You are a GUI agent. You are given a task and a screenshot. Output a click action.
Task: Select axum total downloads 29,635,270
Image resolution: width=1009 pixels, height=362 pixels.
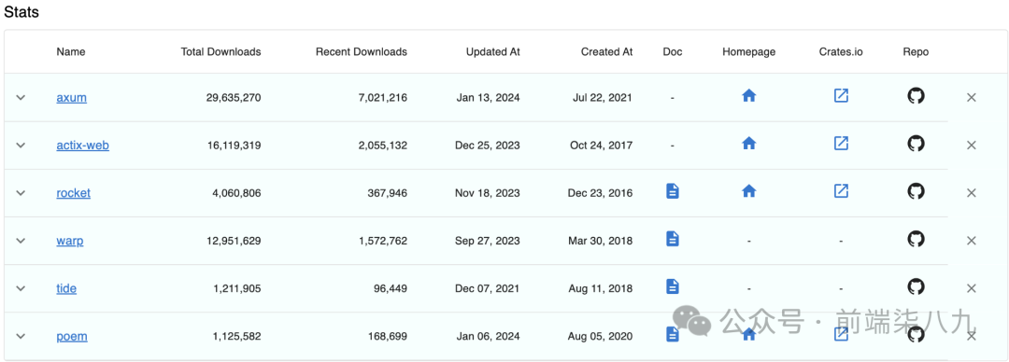[x=234, y=98]
